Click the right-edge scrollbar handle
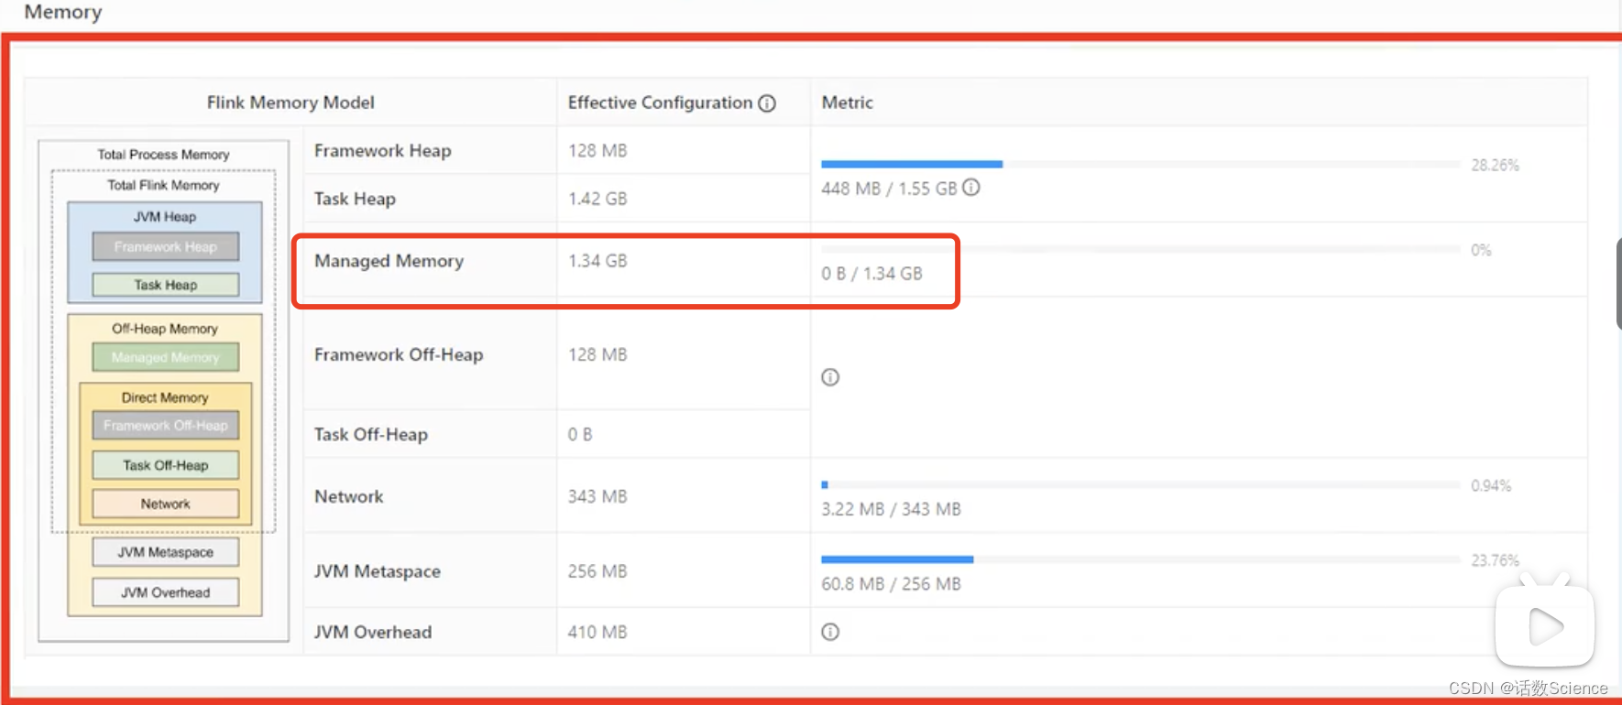The image size is (1622, 705). pos(1618,284)
